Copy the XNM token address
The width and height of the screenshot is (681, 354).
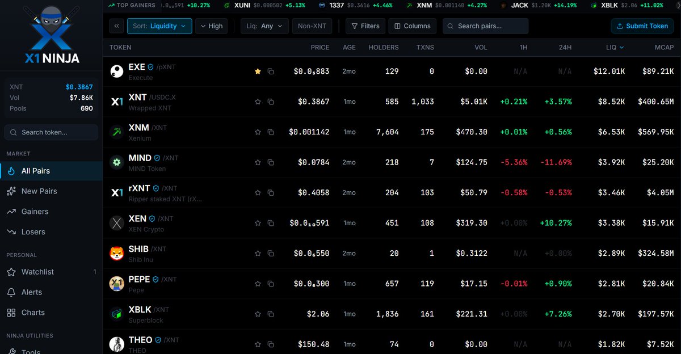click(x=271, y=132)
